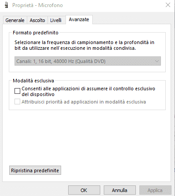The width and height of the screenshot is (175, 196).
Task: Tick the Attribuisci priorità checkbox
Action: (x=17, y=102)
